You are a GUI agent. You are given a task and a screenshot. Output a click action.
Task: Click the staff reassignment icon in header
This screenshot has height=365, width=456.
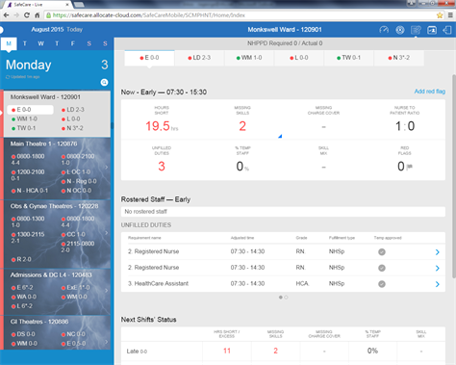(432, 30)
